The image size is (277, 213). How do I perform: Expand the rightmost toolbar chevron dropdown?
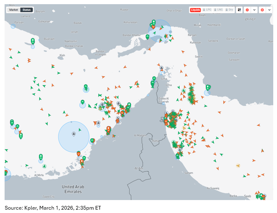point(269,10)
